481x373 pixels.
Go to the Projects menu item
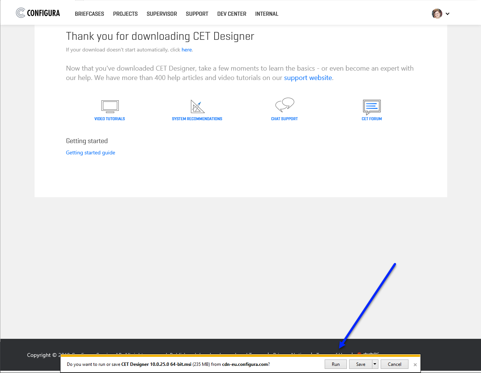[x=125, y=14]
